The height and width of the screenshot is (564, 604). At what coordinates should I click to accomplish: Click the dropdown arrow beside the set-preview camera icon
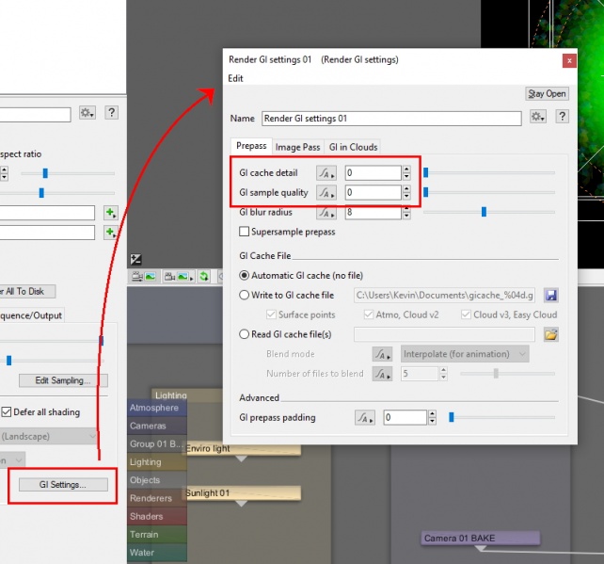click(191, 278)
